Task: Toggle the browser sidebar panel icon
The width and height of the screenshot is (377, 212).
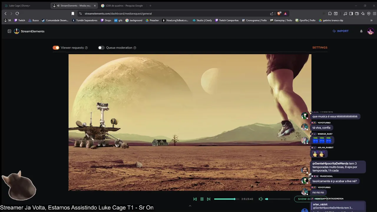Action: tap(351, 14)
